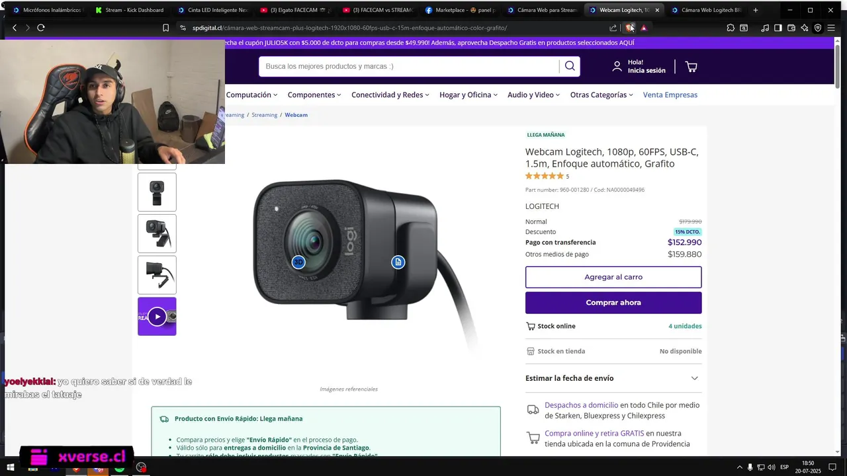Switch to Cinta LED Inteligente tab
The image size is (847, 476).
click(214, 10)
